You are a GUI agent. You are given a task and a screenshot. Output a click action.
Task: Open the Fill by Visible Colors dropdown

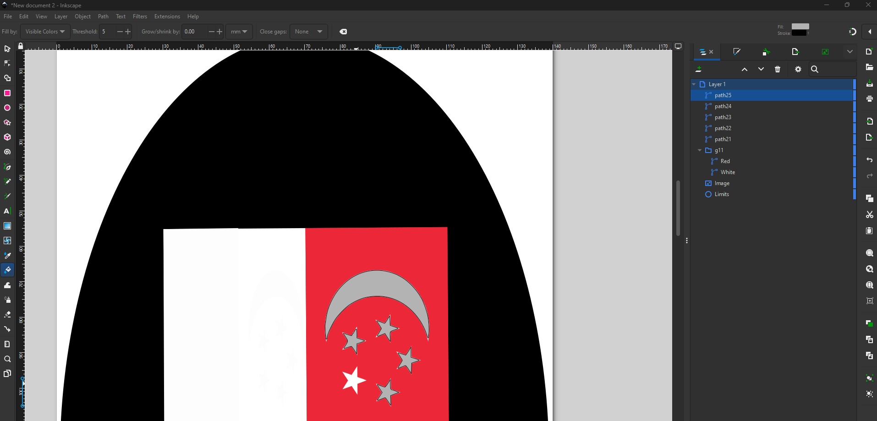(x=45, y=32)
